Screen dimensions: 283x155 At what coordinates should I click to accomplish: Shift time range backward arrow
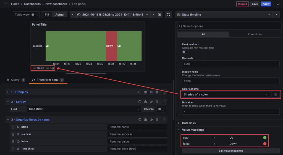73,15
